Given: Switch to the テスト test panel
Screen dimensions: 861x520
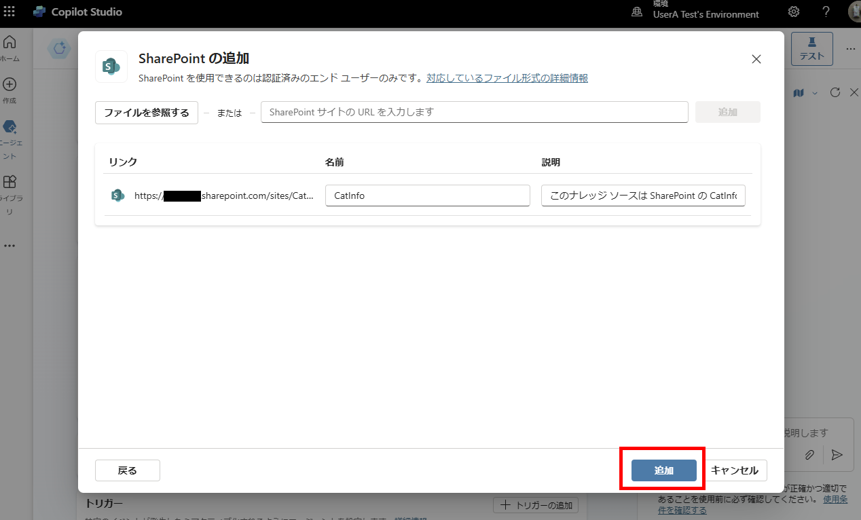Looking at the screenshot, I should coord(811,48).
